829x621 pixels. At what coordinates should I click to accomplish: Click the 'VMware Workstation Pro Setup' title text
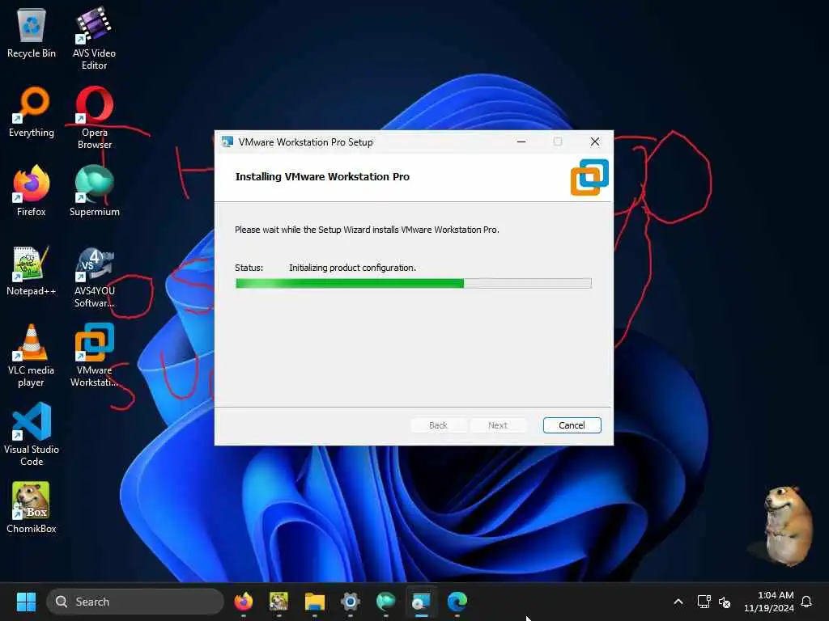click(305, 142)
